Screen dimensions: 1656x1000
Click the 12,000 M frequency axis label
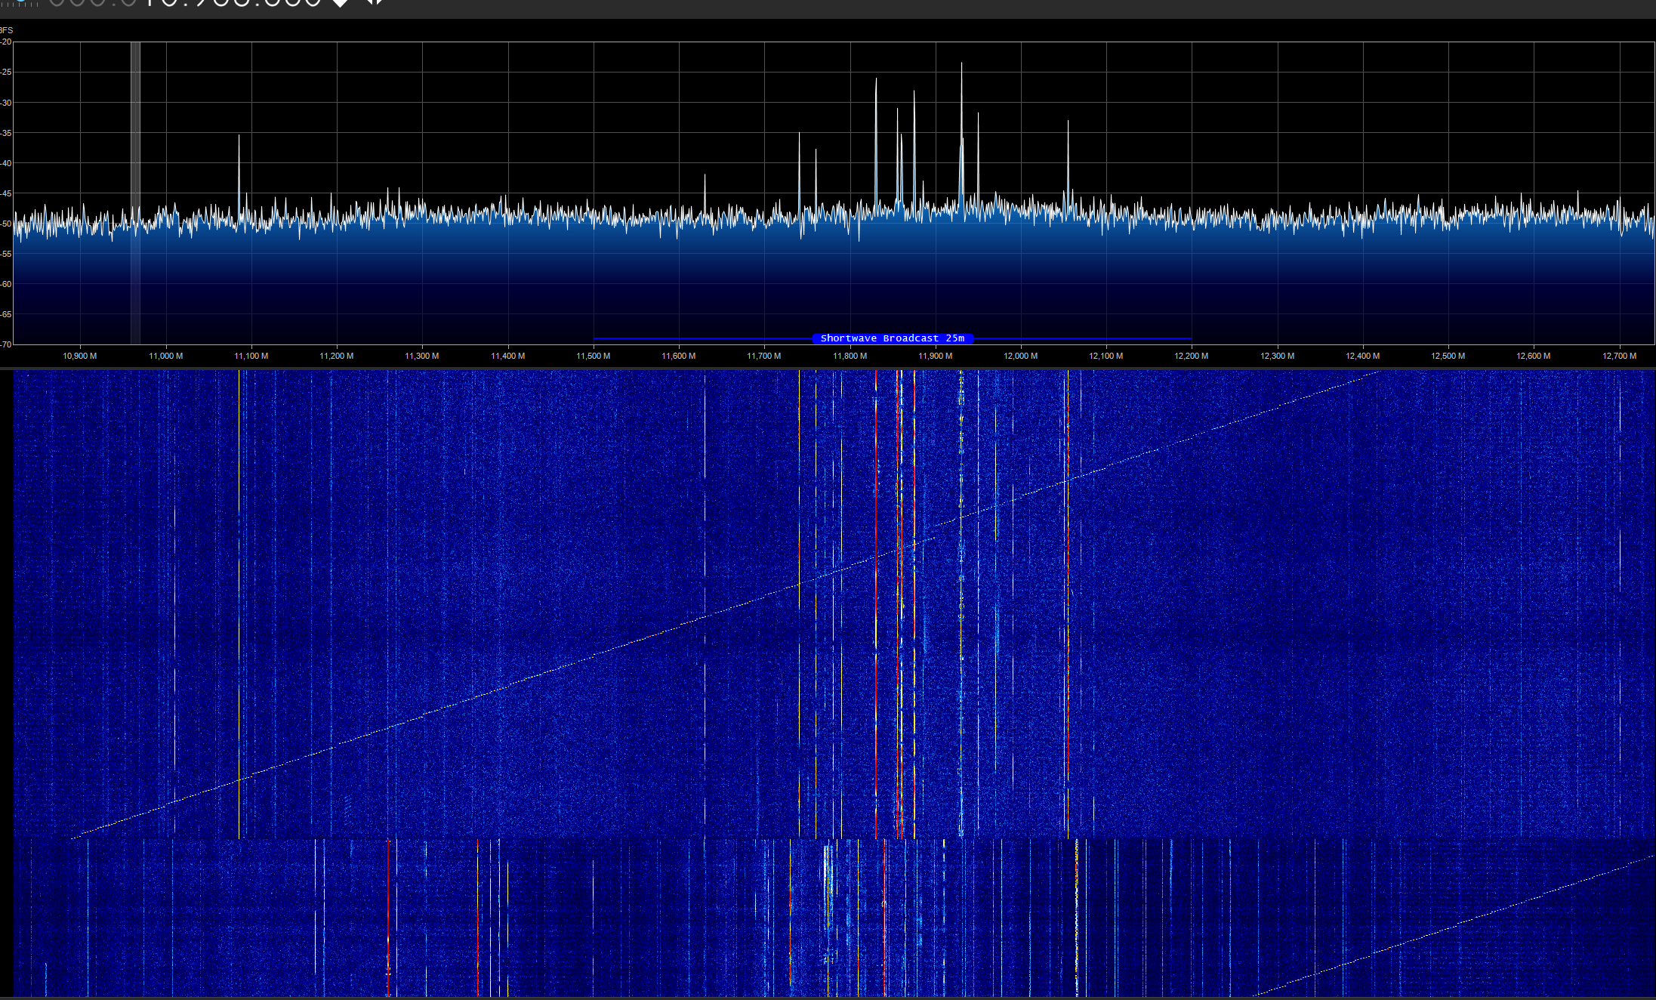(1020, 356)
